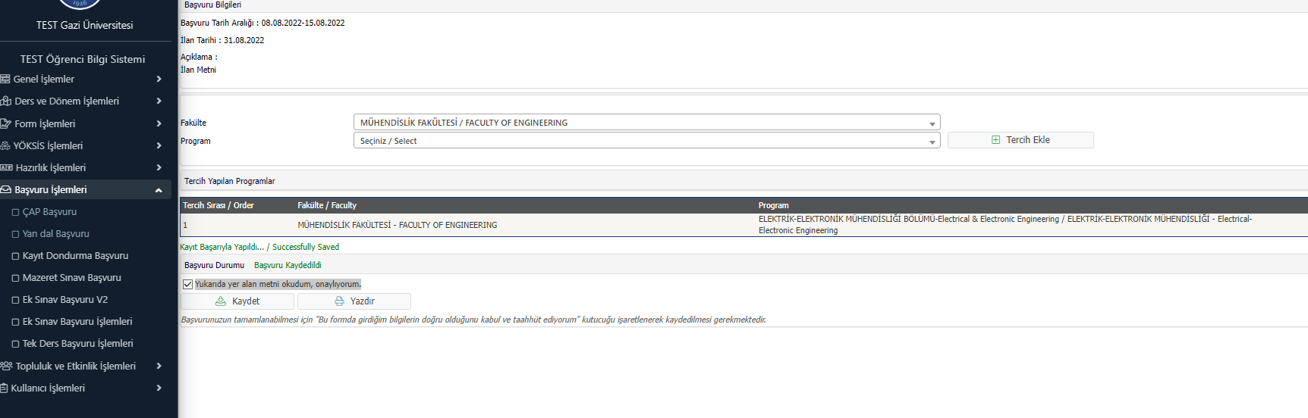The image size is (1308, 418).
Task: Click the university logo at top
Action: coord(80,4)
